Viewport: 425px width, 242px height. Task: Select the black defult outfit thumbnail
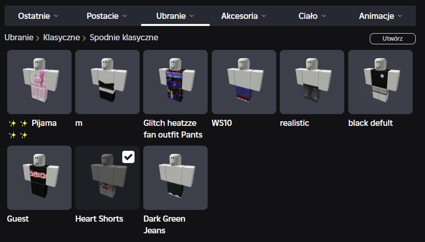click(381, 82)
